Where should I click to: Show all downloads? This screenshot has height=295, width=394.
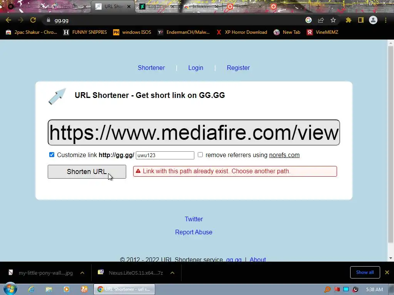coord(365,272)
